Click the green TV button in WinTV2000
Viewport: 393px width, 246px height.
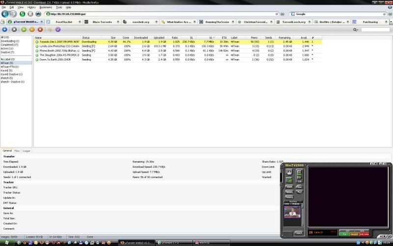click(344, 234)
